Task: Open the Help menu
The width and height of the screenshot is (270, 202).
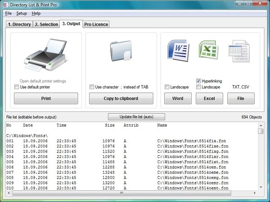Action: [36, 13]
